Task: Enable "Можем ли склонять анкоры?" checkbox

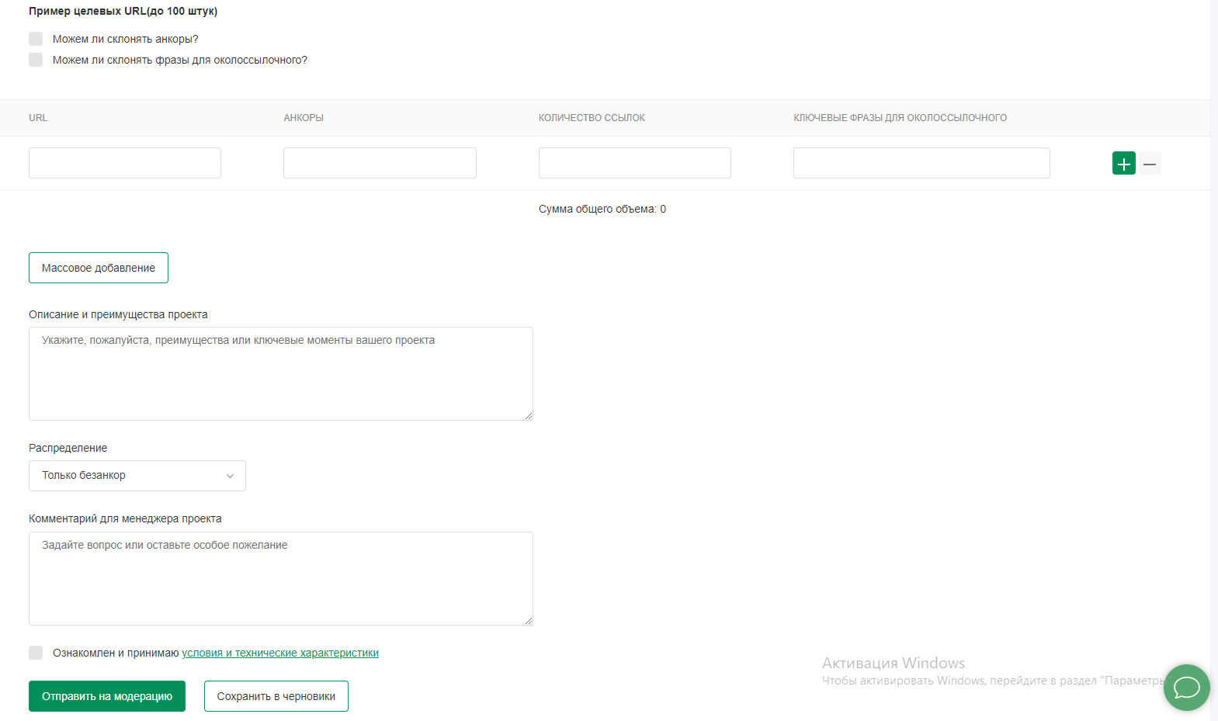Action: (36, 39)
